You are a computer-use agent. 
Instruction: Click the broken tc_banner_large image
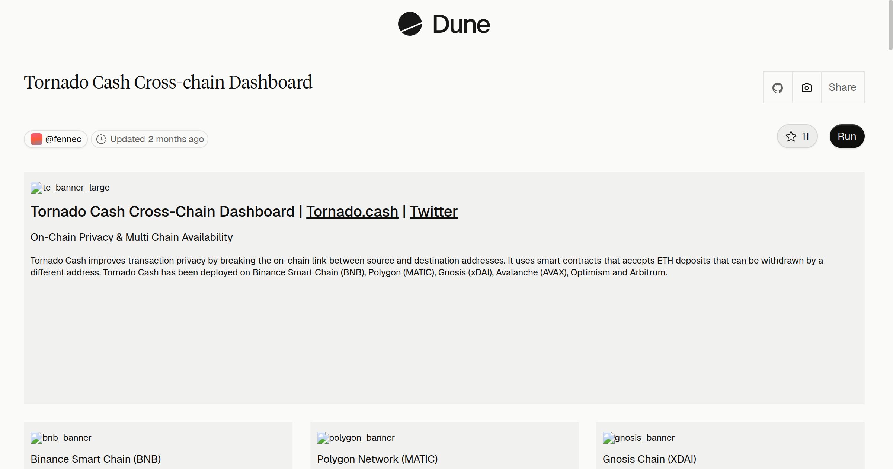click(70, 188)
